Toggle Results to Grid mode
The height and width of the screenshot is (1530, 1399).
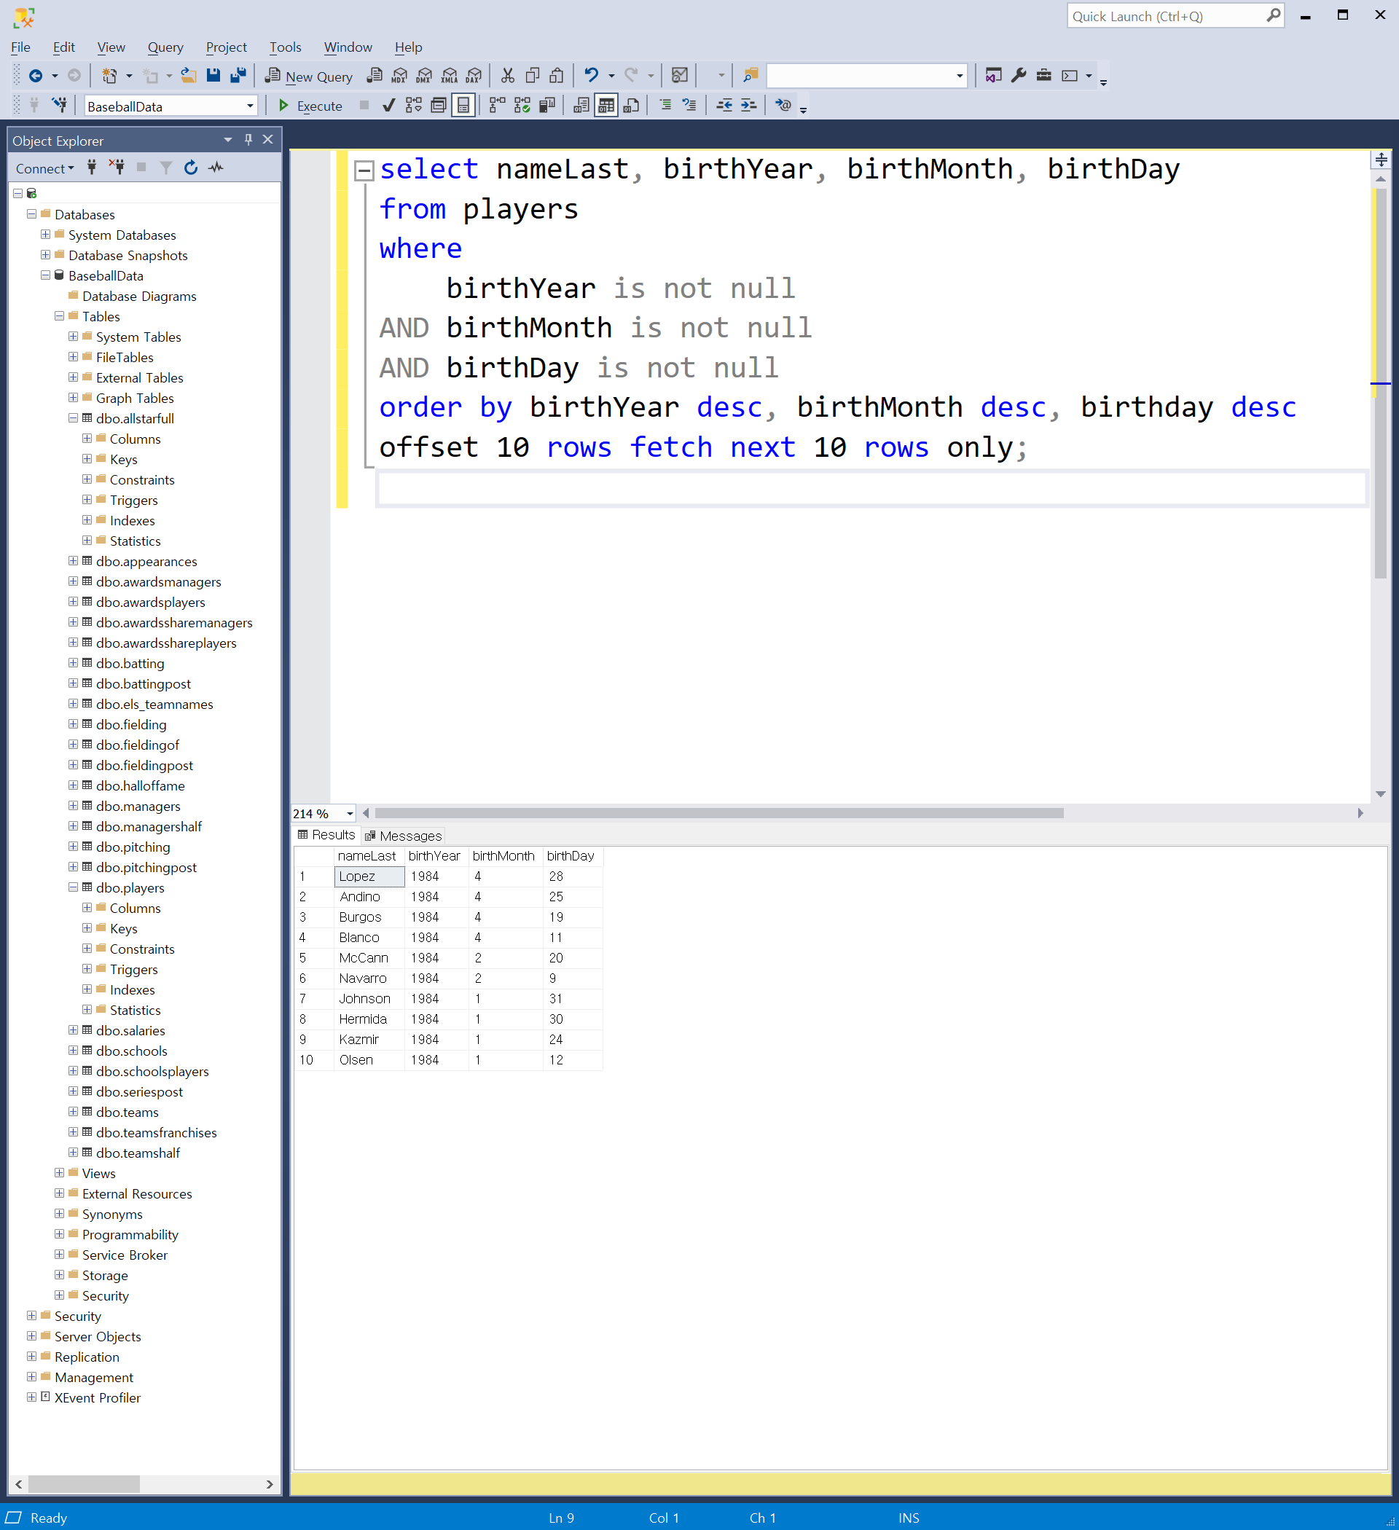coord(606,106)
